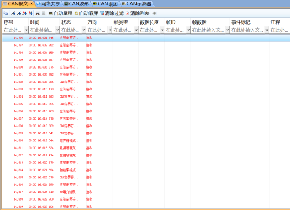Toggle 自动量程 auto range

pyautogui.click(x=60, y=13)
